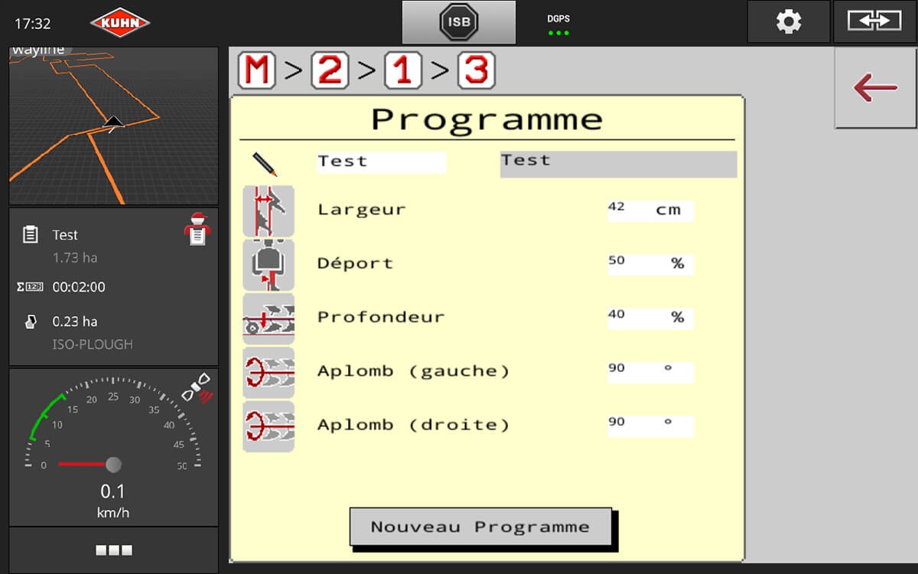
Task: Edit Déport value 50 %
Action: click(650, 264)
